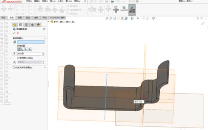Click the Previous View icon
Image resolution: width=208 pixels, height=130 pixels.
(115, 18)
